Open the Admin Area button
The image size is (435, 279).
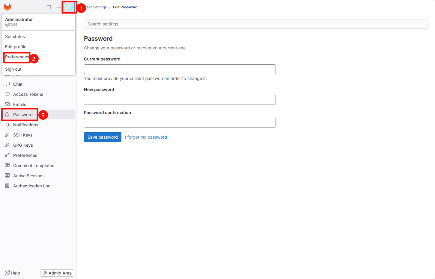coord(57,273)
